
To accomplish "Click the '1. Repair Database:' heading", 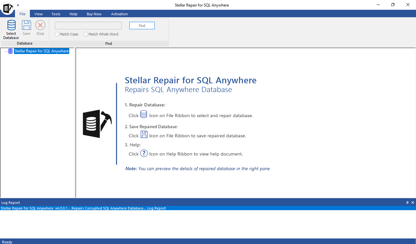I will 145,105.
